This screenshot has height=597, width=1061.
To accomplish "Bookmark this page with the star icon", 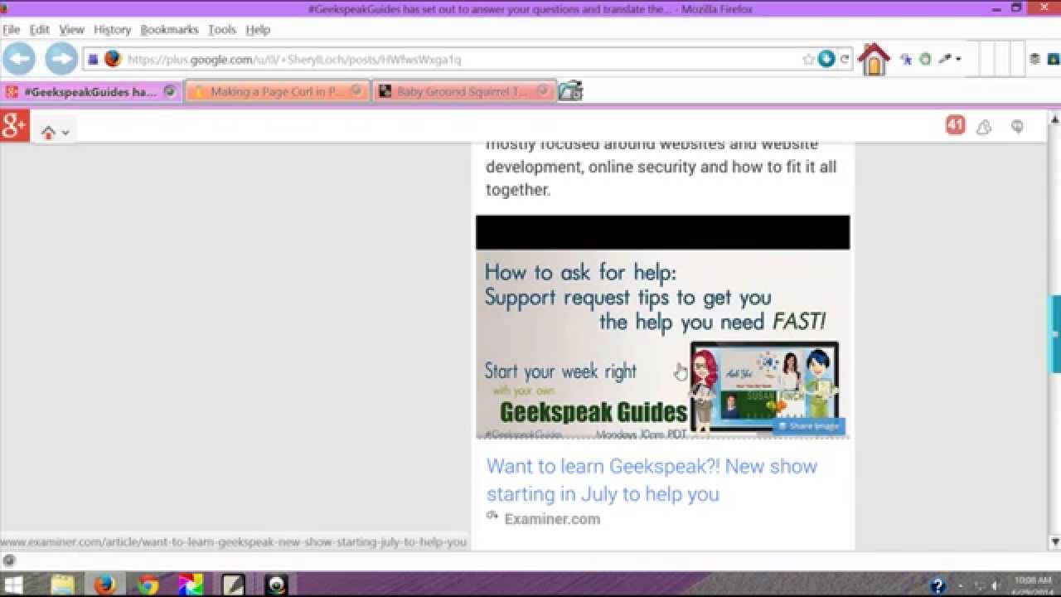I will click(808, 59).
